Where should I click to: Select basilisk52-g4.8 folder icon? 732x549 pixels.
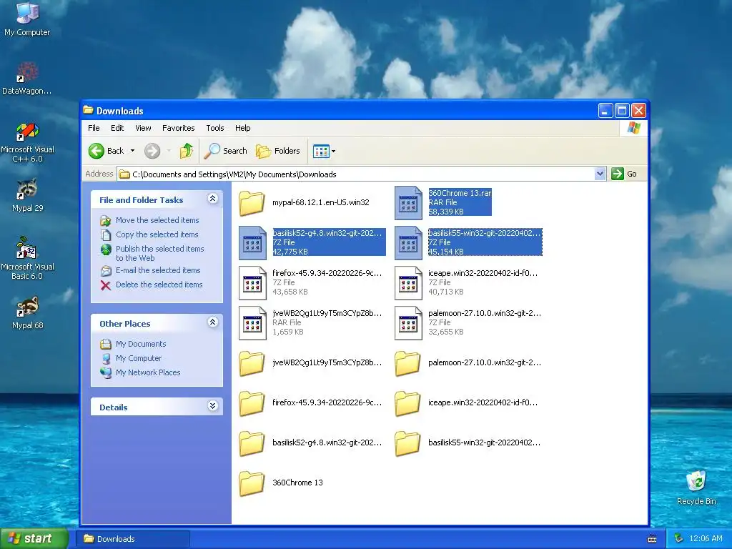point(252,443)
